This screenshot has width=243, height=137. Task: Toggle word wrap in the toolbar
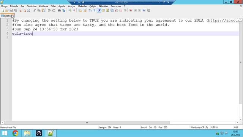[x=90, y=10]
